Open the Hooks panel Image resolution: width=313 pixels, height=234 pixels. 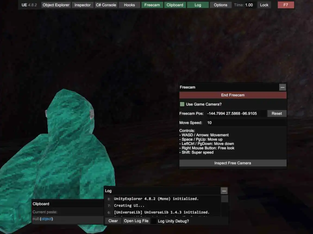[x=129, y=5]
